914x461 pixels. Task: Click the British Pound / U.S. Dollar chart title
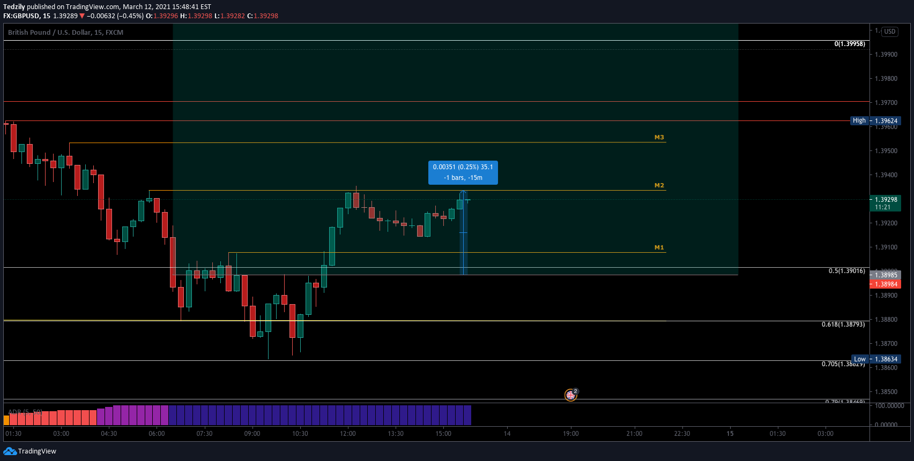(x=65, y=33)
